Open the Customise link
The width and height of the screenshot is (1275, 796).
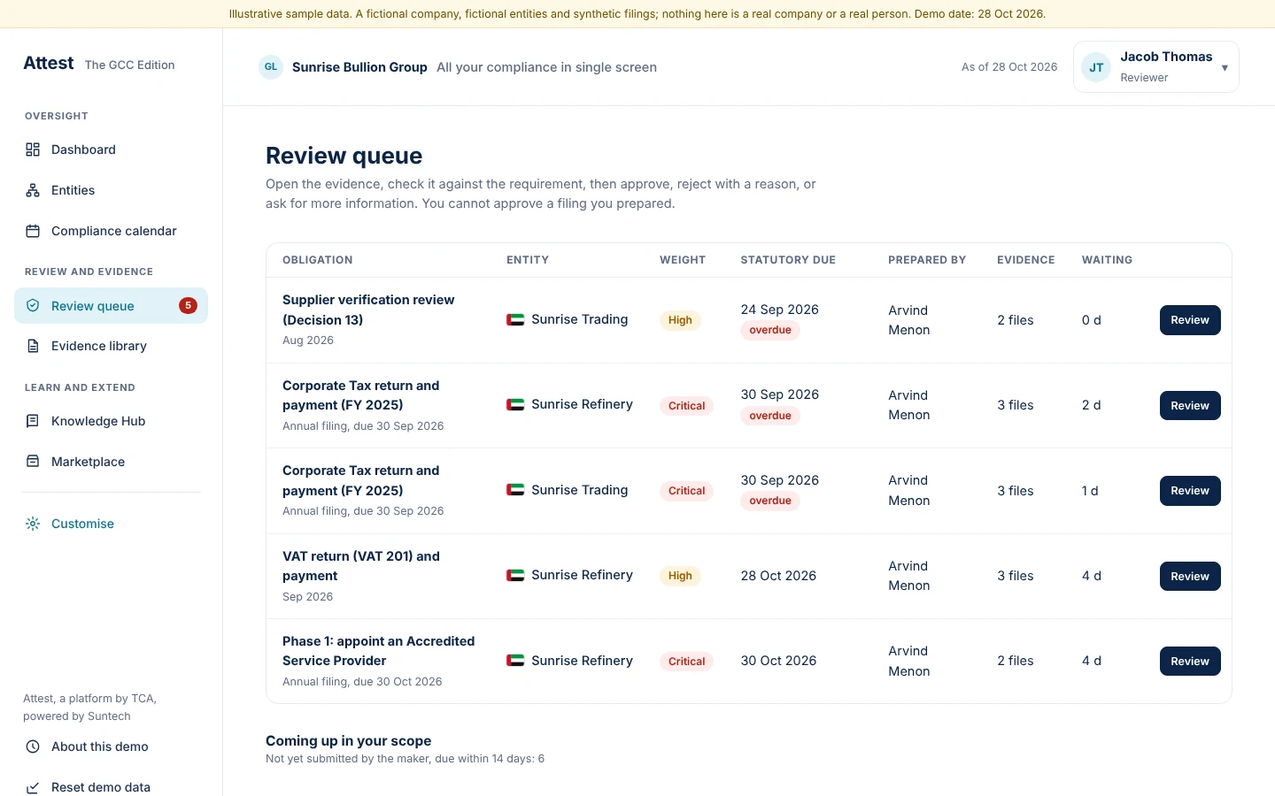click(111, 524)
